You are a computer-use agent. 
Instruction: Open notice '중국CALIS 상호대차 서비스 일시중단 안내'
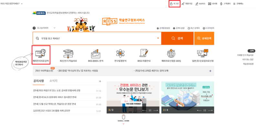coord(55,97)
